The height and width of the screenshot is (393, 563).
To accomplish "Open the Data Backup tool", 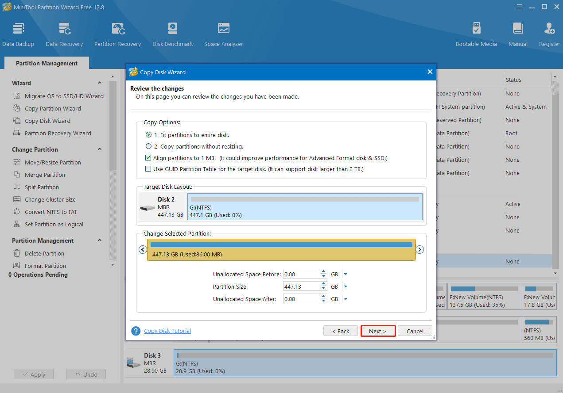I will coord(18,34).
